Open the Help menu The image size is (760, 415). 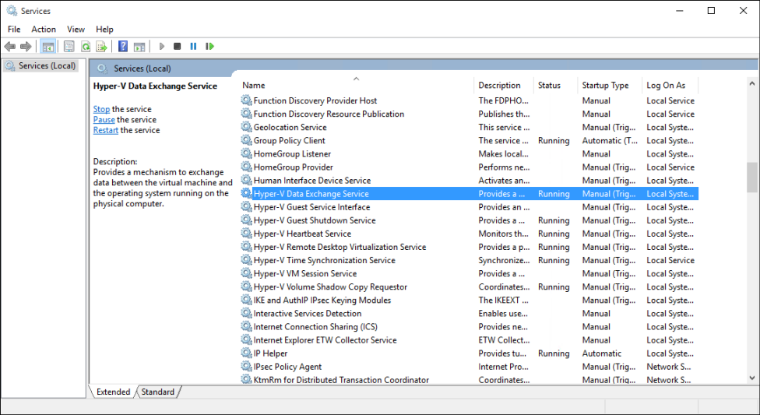104,29
